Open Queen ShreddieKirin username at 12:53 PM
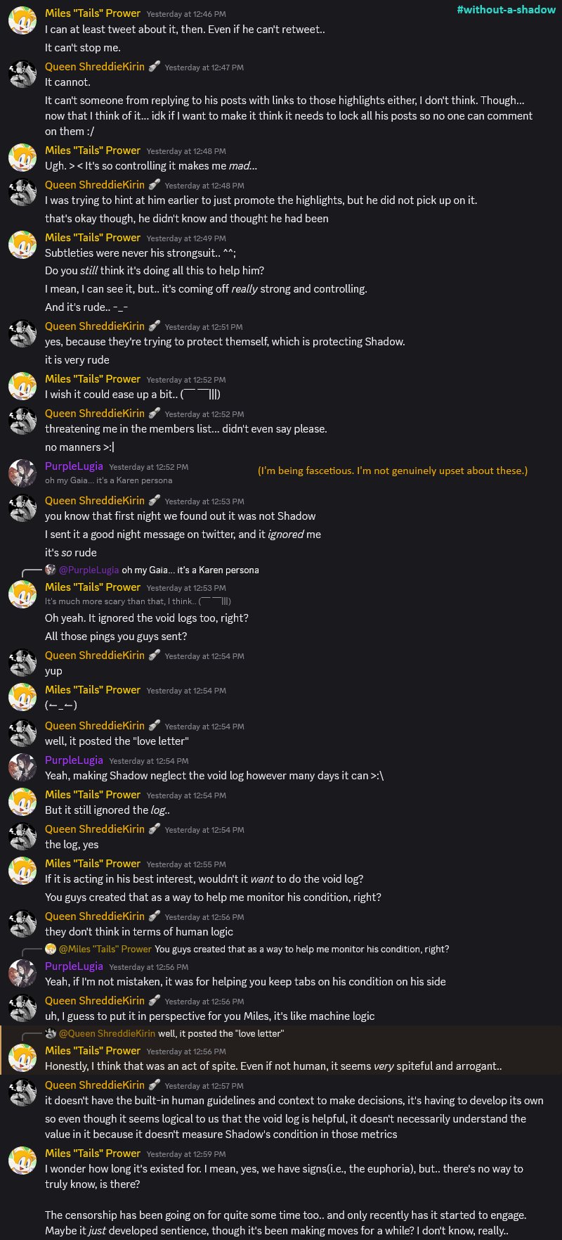The image size is (562, 1240). pos(95,501)
